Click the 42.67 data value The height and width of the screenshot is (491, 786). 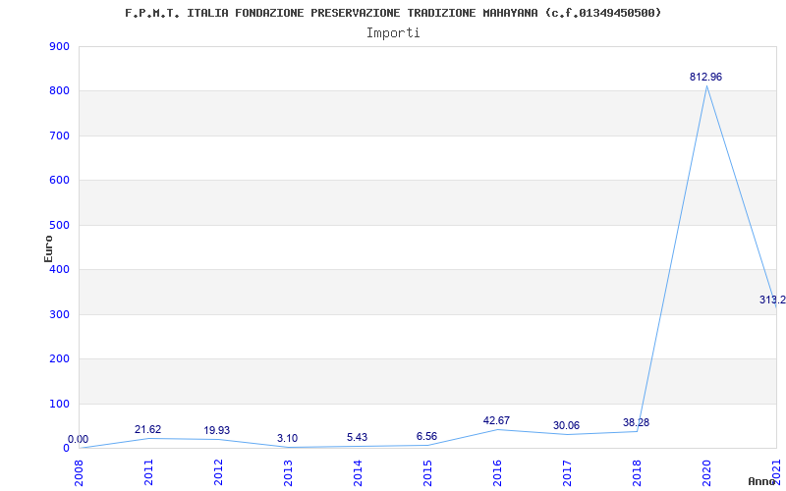click(496, 420)
